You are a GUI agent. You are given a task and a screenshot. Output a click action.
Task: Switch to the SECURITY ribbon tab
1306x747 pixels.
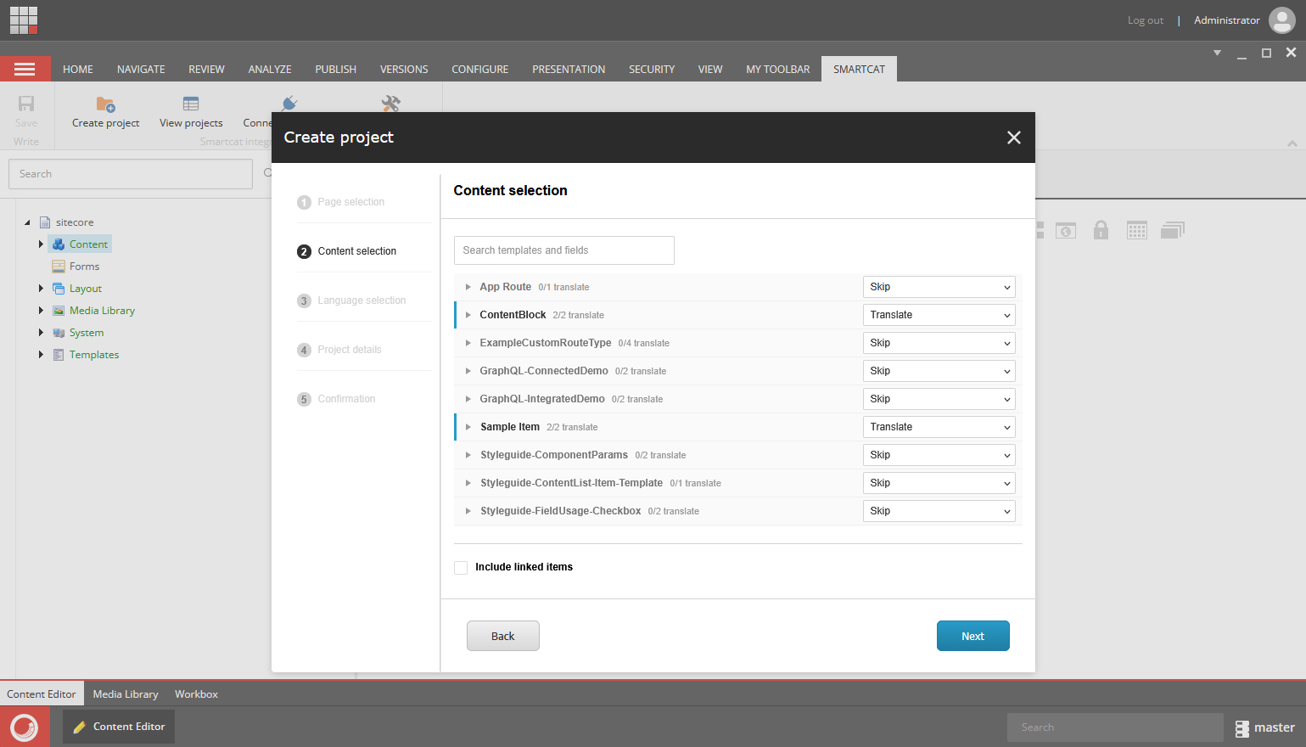[x=652, y=70]
